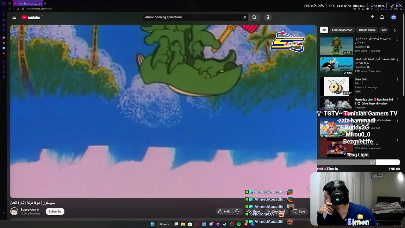Image resolution: width=405 pixels, height=228 pixels.
Task: Open Opera GX browser menu logo
Action: (x=4, y=3)
